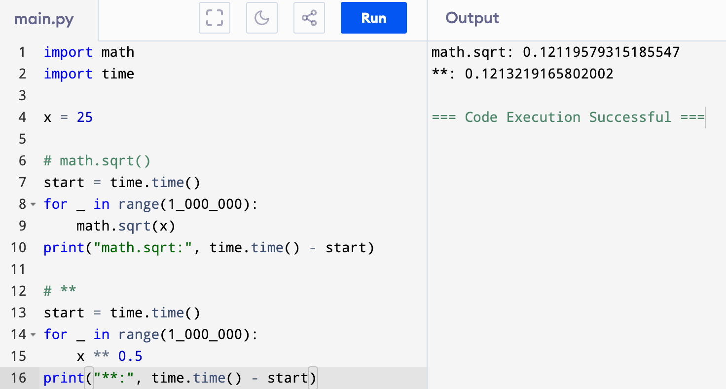
Task: Select the share icon in the toolbar
Action: pos(309,18)
